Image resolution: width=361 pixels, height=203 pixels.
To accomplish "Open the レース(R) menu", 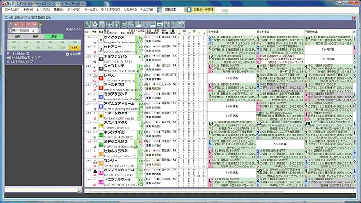I will point(43,10).
